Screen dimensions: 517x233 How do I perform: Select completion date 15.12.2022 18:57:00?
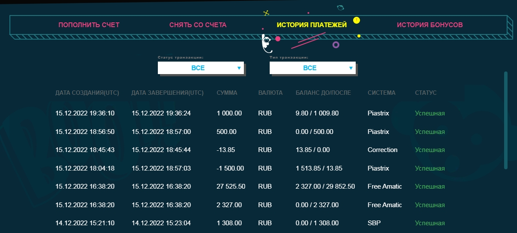click(161, 132)
